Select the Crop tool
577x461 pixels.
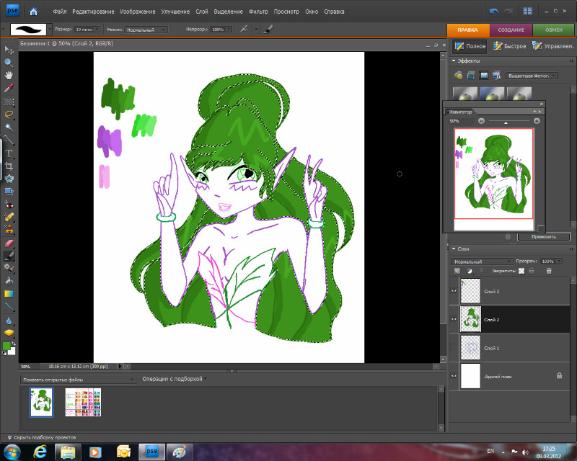coord(9,166)
